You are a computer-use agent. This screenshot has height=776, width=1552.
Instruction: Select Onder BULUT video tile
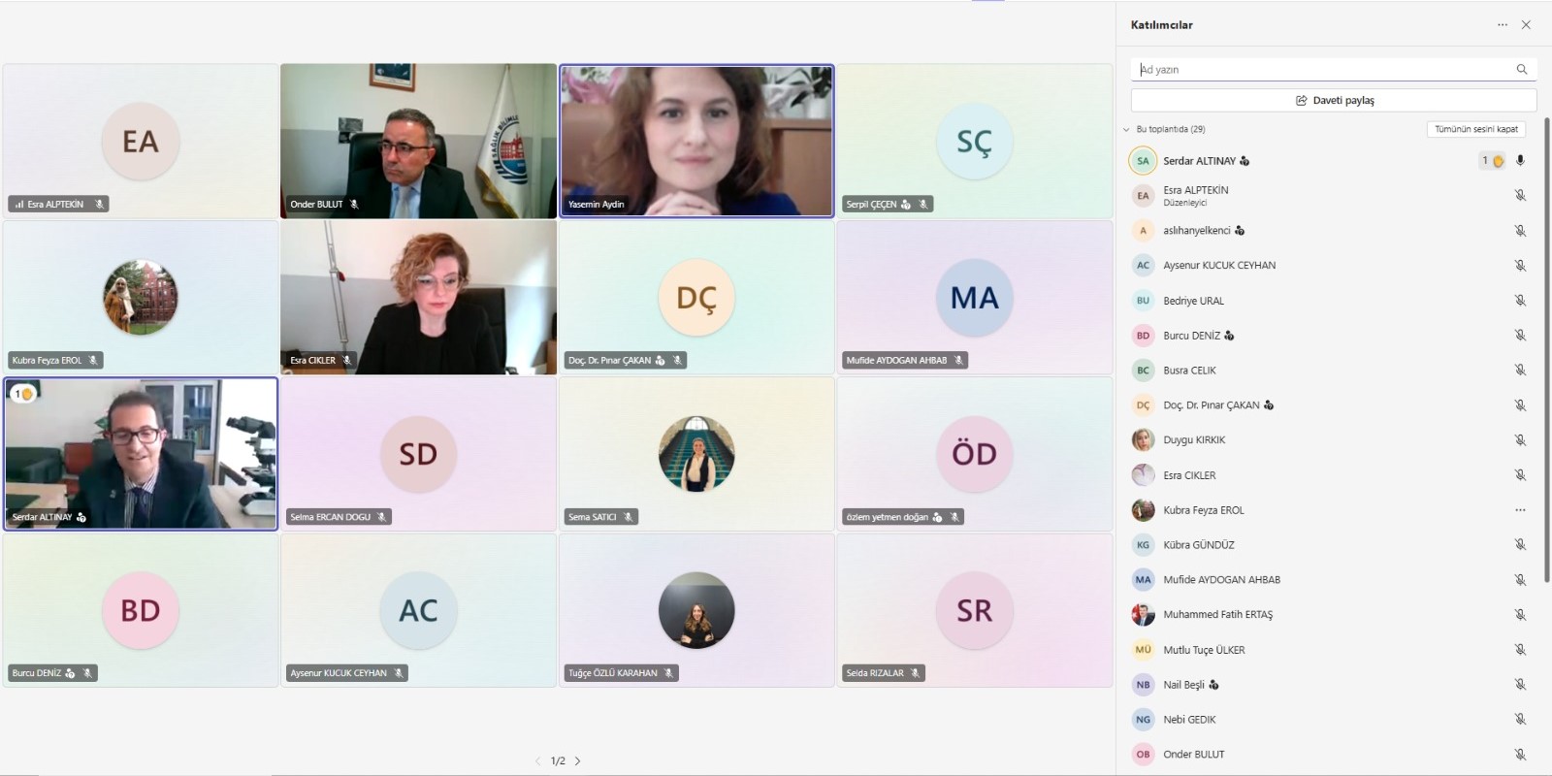pos(418,141)
